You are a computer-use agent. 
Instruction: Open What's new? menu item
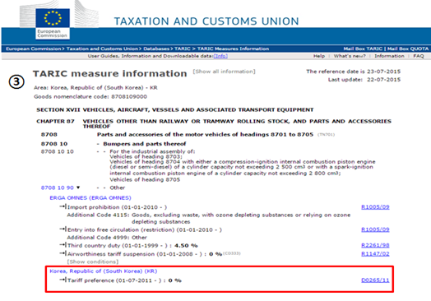[x=350, y=56]
